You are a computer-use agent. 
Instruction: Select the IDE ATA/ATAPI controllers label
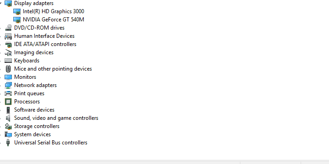coord(45,44)
